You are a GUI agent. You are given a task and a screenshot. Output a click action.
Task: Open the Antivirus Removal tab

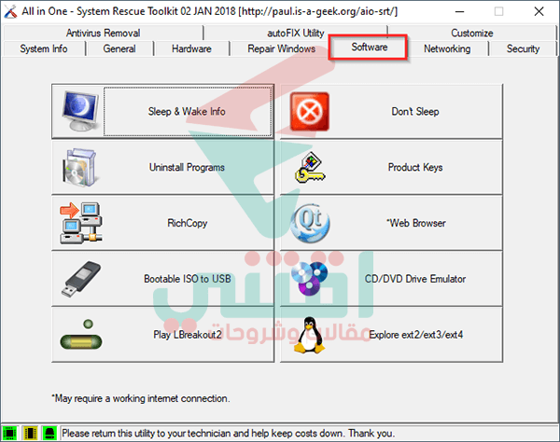point(103,33)
